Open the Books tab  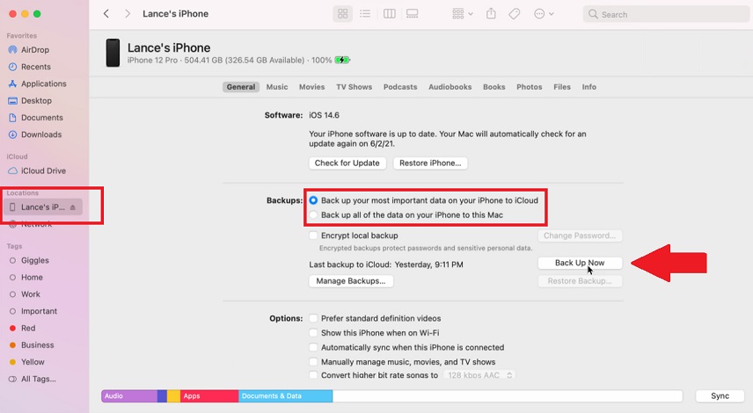(x=494, y=87)
